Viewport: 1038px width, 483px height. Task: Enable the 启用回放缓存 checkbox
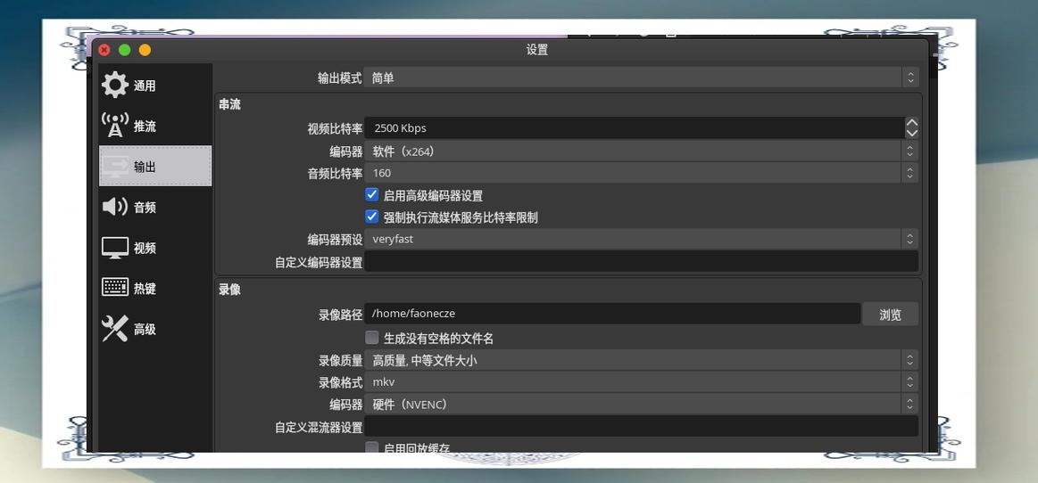coord(372,447)
